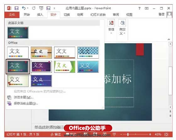The height and width of the screenshot is (140, 176).
Task: Switch to the 插入 Insert tab
Action: (x=40, y=14)
